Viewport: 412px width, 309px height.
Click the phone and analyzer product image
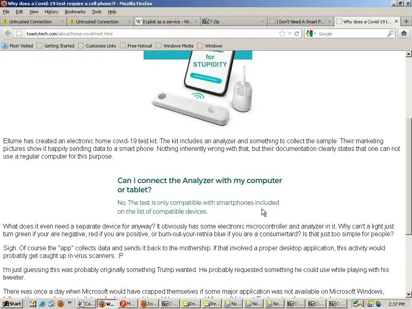point(198,89)
